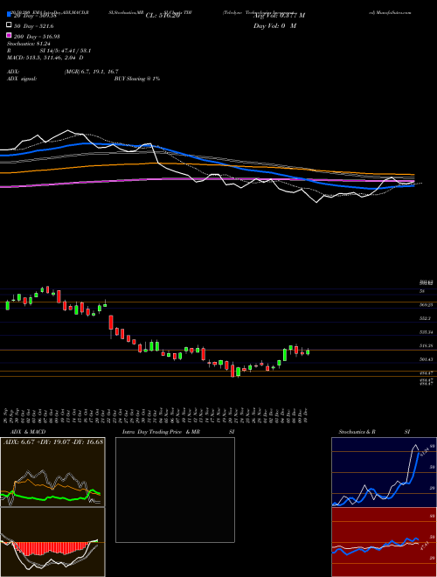Click the 'Intra Day Trading Price & MR' title
Screen dimensions: 437x577
[161, 432]
